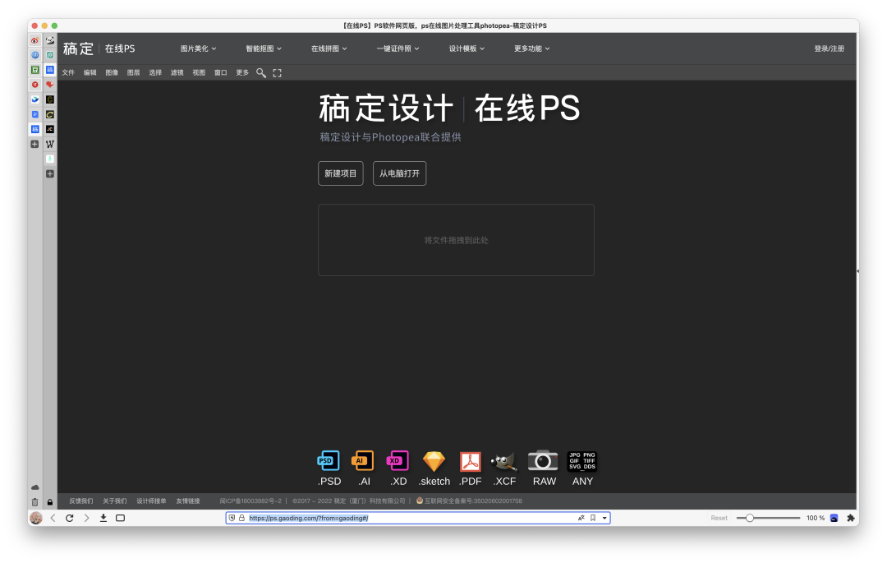Click the 设计师接单 footer link

click(x=151, y=501)
